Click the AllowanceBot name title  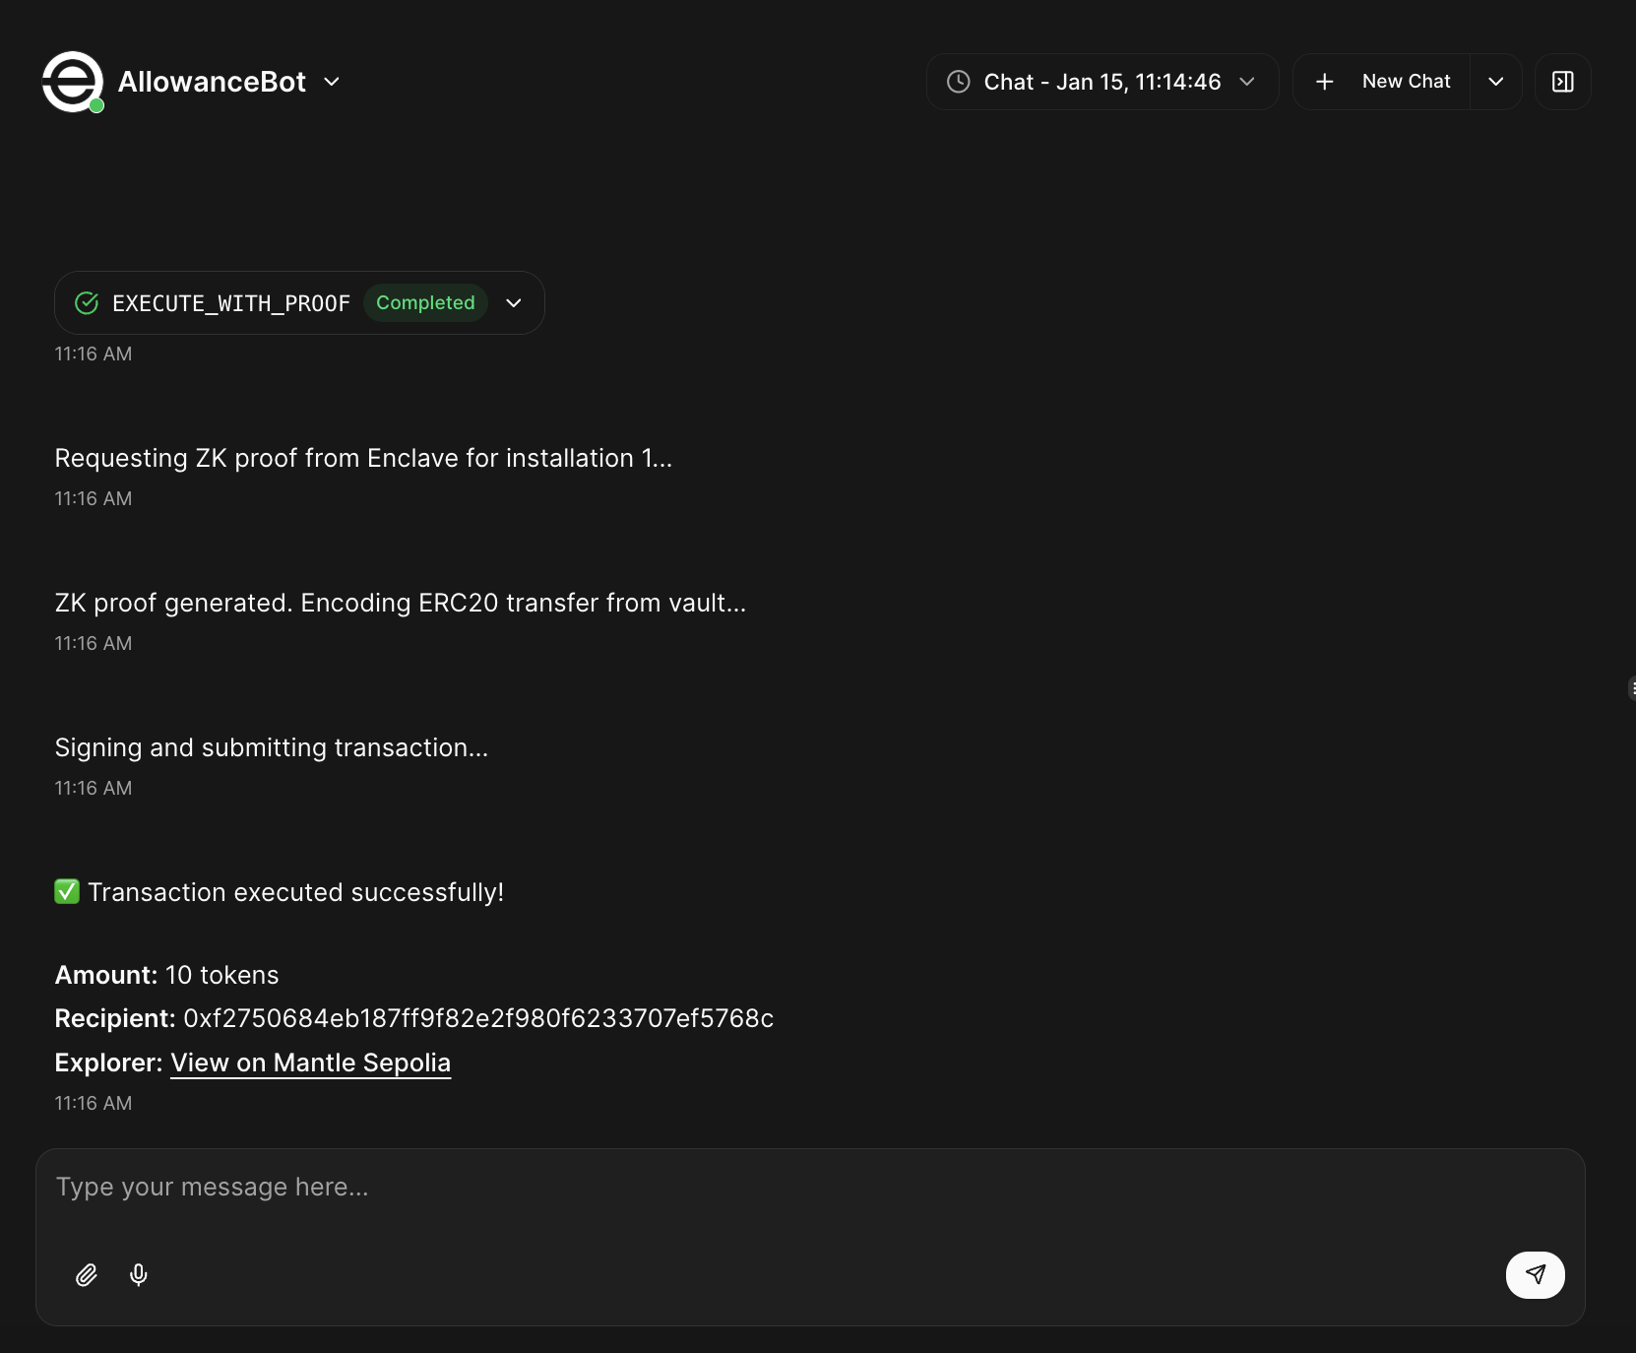click(212, 82)
